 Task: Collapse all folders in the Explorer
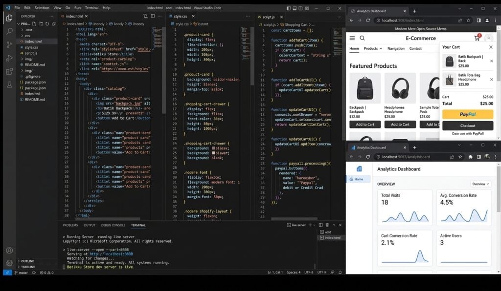[54, 23]
